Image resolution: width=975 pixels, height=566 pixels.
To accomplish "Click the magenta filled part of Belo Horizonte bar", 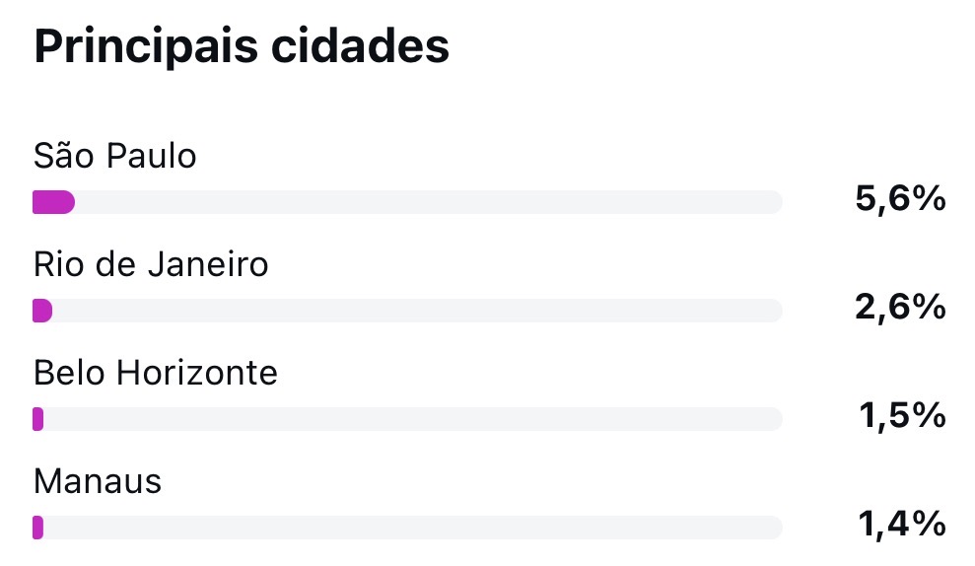I will tap(38, 419).
